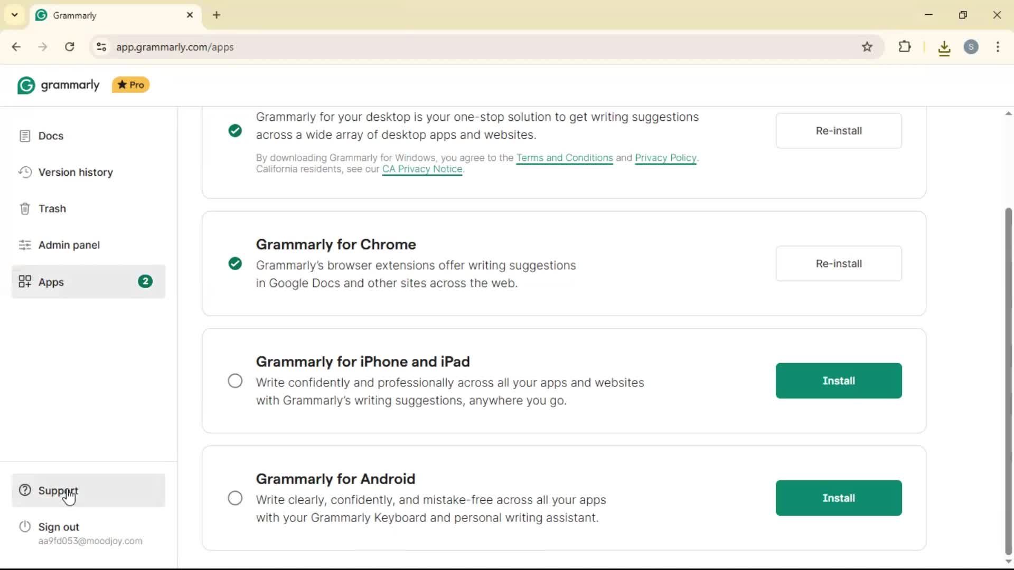Open the browser extensions puzzle icon

905,47
